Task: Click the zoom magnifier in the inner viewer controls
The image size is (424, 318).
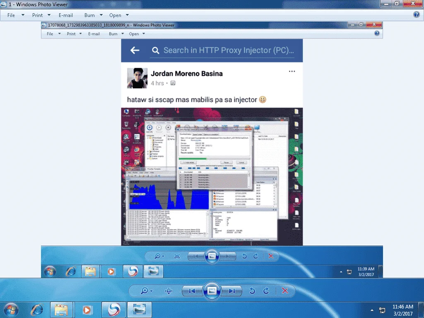Action: [157, 256]
